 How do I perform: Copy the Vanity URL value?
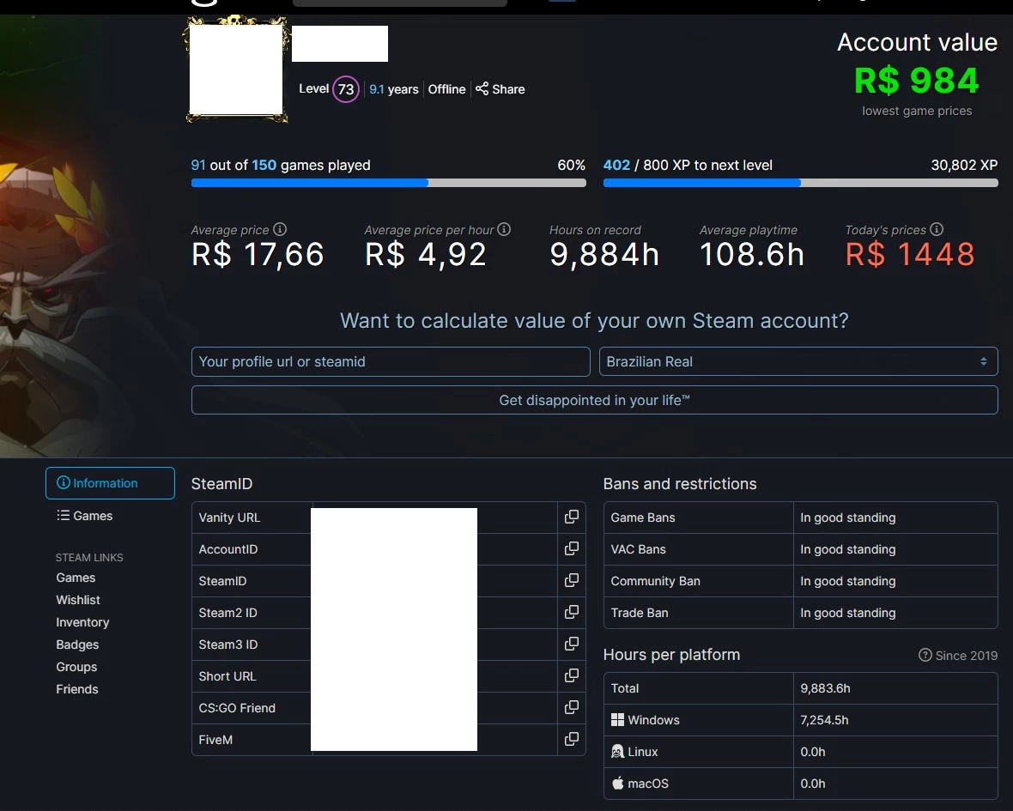pyautogui.click(x=571, y=517)
